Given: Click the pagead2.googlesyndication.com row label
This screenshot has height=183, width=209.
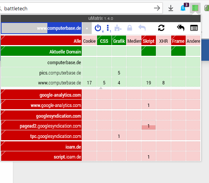Looking at the screenshot, I should (41, 125).
